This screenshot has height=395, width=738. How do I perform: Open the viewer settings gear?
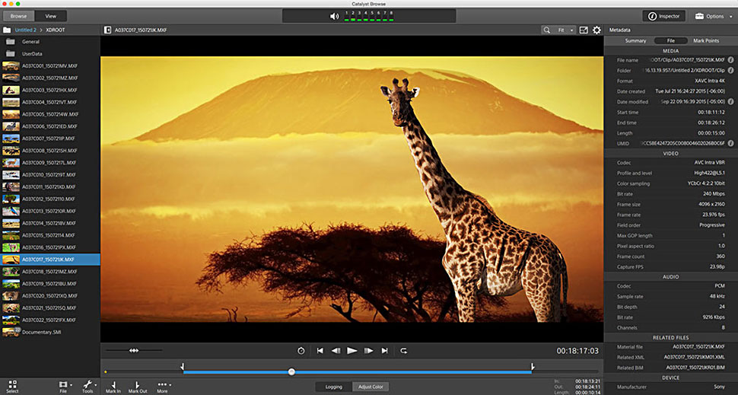596,30
